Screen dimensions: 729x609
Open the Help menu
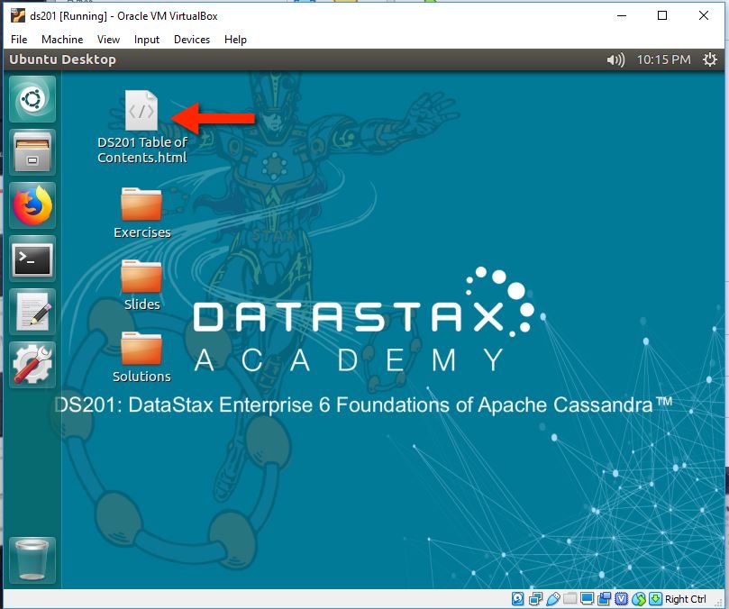point(235,40)
